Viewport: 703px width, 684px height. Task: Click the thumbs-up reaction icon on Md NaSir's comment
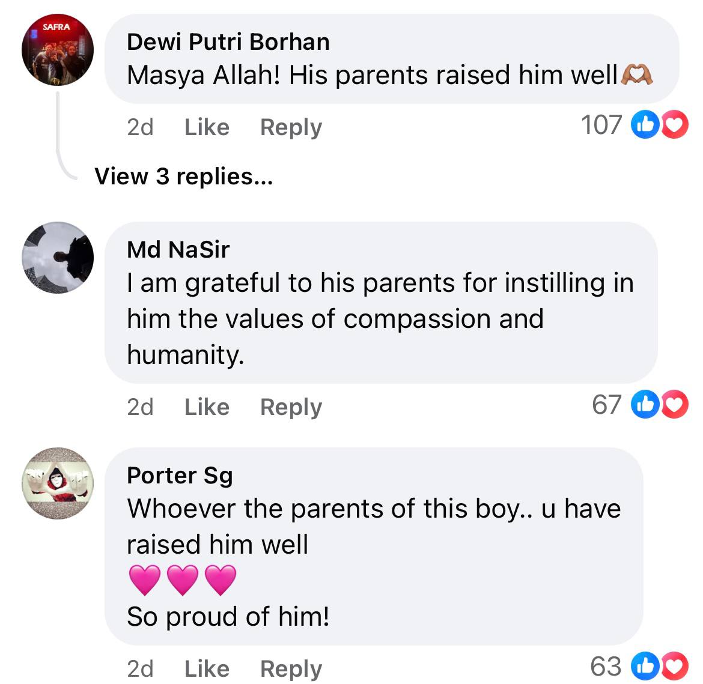(645, 404)
